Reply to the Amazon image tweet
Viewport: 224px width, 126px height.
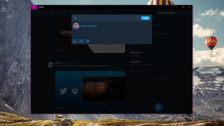pyautogui.click(x=57, y=56)
